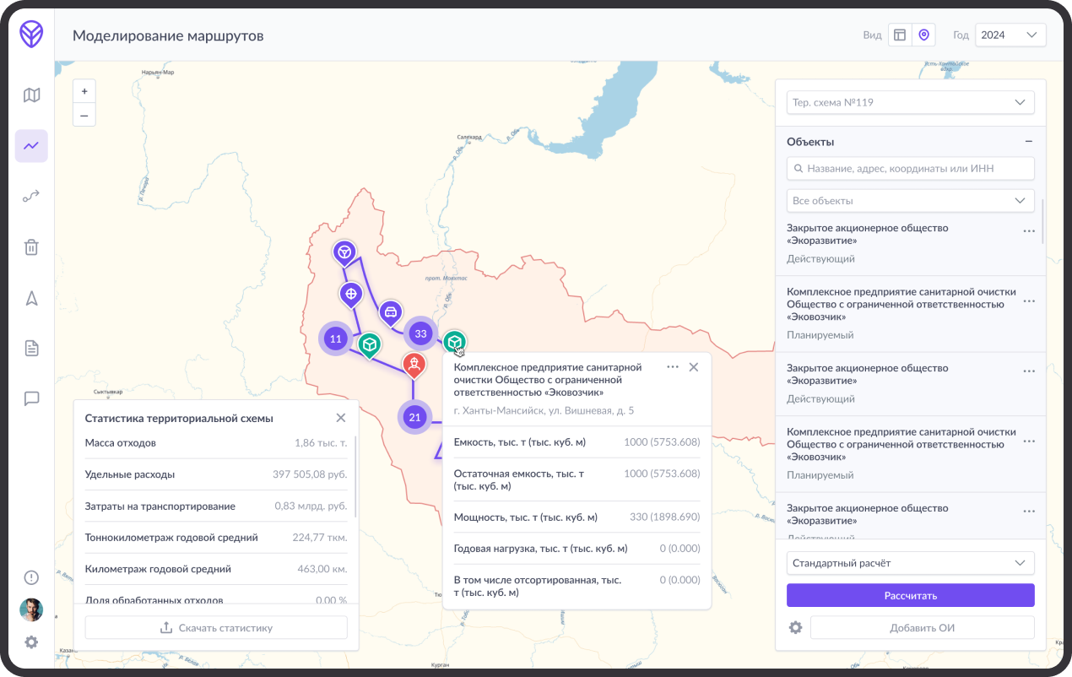Click the Мощность value 330 (1898.690)
1072x677 pixels.
pos(665,517)
